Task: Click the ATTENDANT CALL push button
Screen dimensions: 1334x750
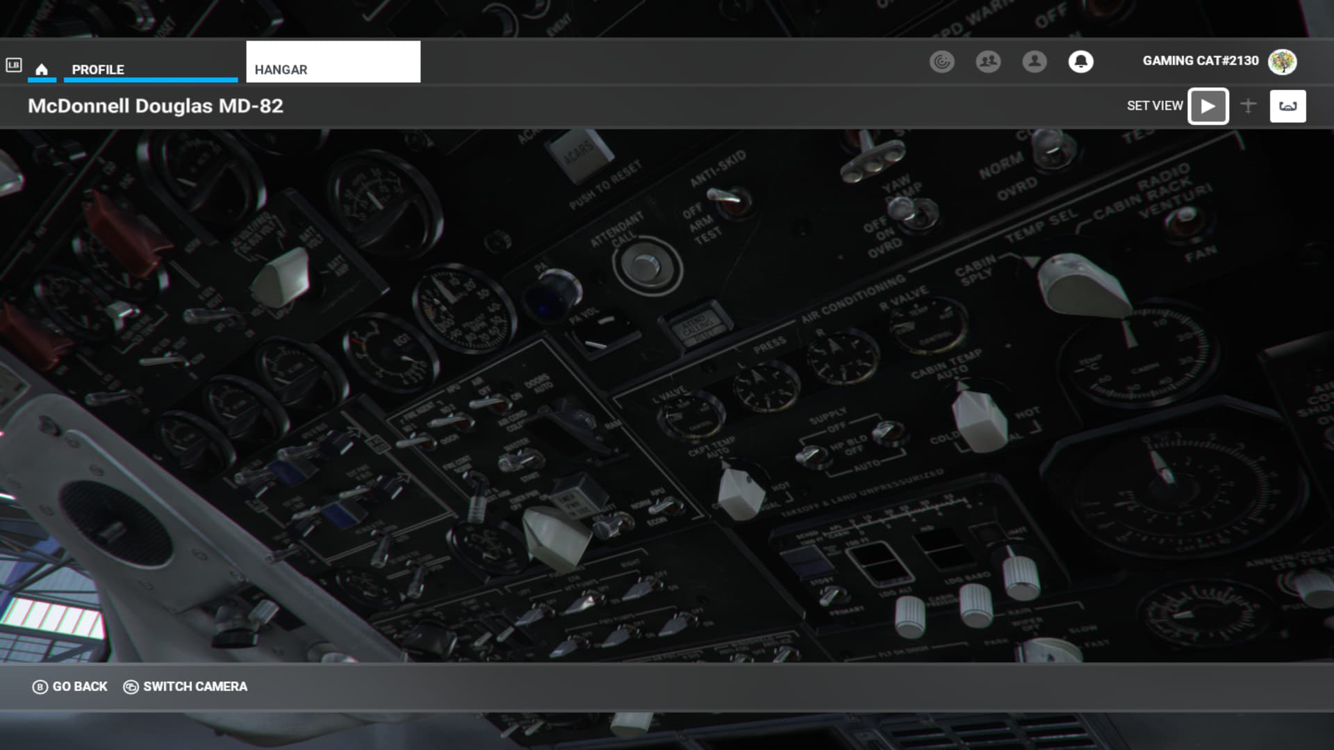Action: [646, 267]
